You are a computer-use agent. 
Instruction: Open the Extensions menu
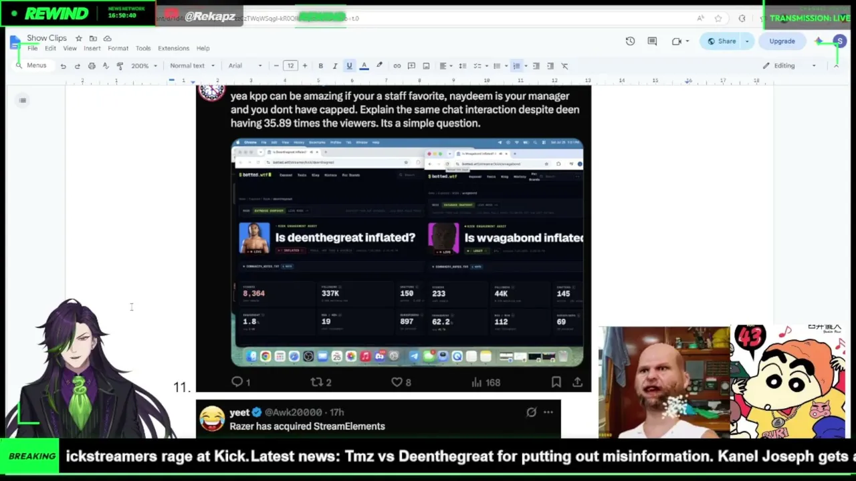(x=173, y=48)
